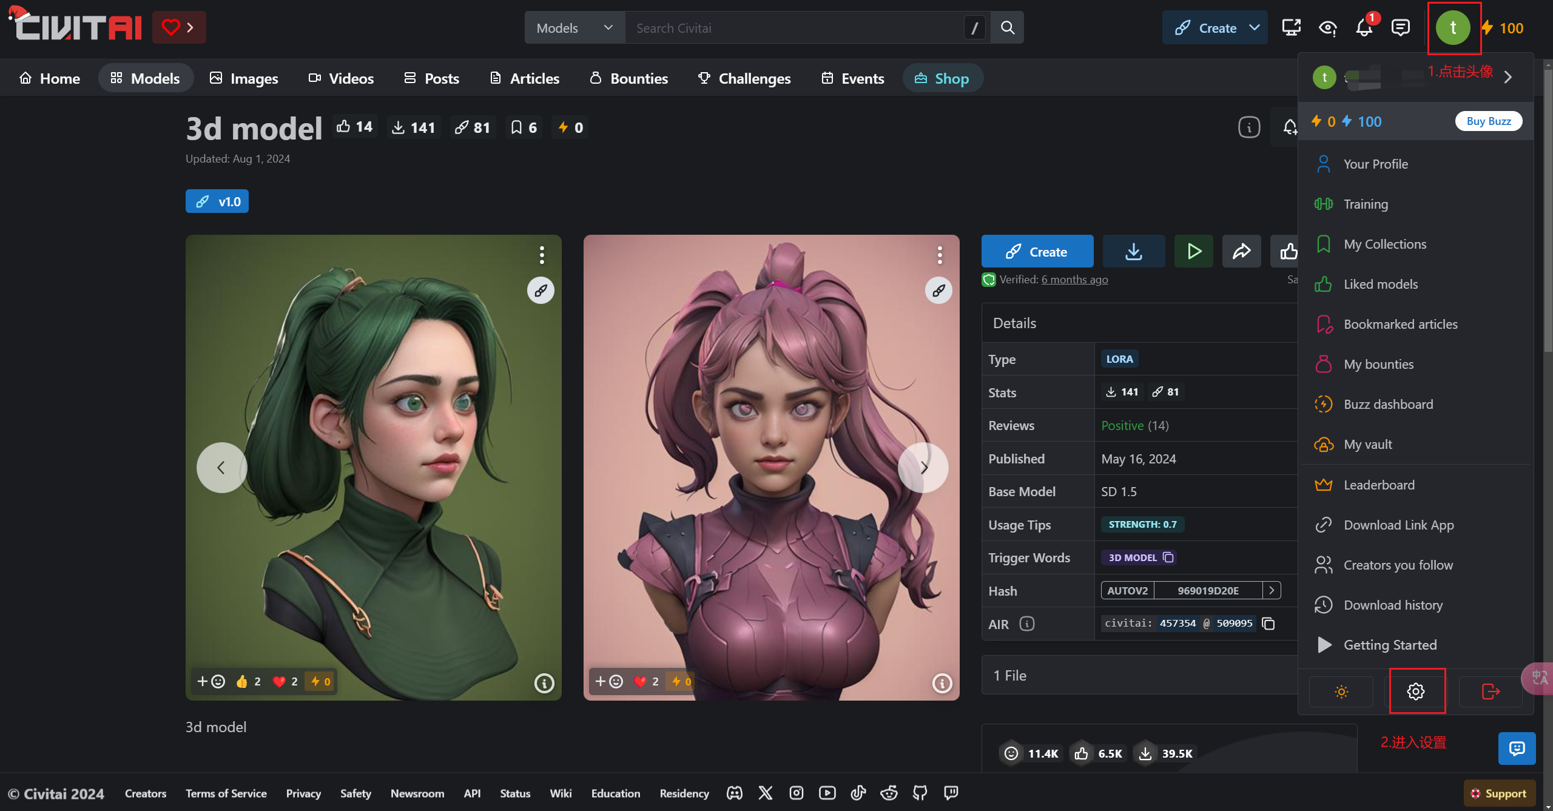Open the GitHub icon in footer
1553x811 pixels.
(x=920, y=793)
